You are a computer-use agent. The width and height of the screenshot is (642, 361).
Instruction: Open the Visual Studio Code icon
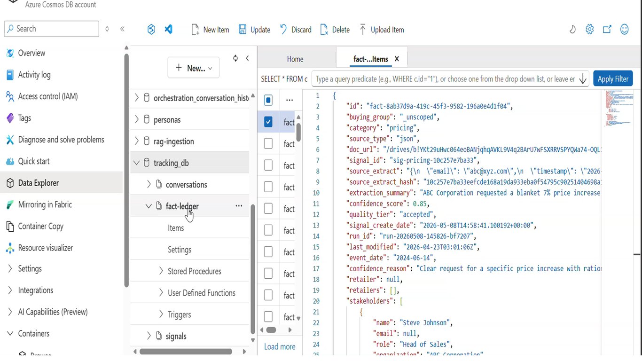(168, 29)
